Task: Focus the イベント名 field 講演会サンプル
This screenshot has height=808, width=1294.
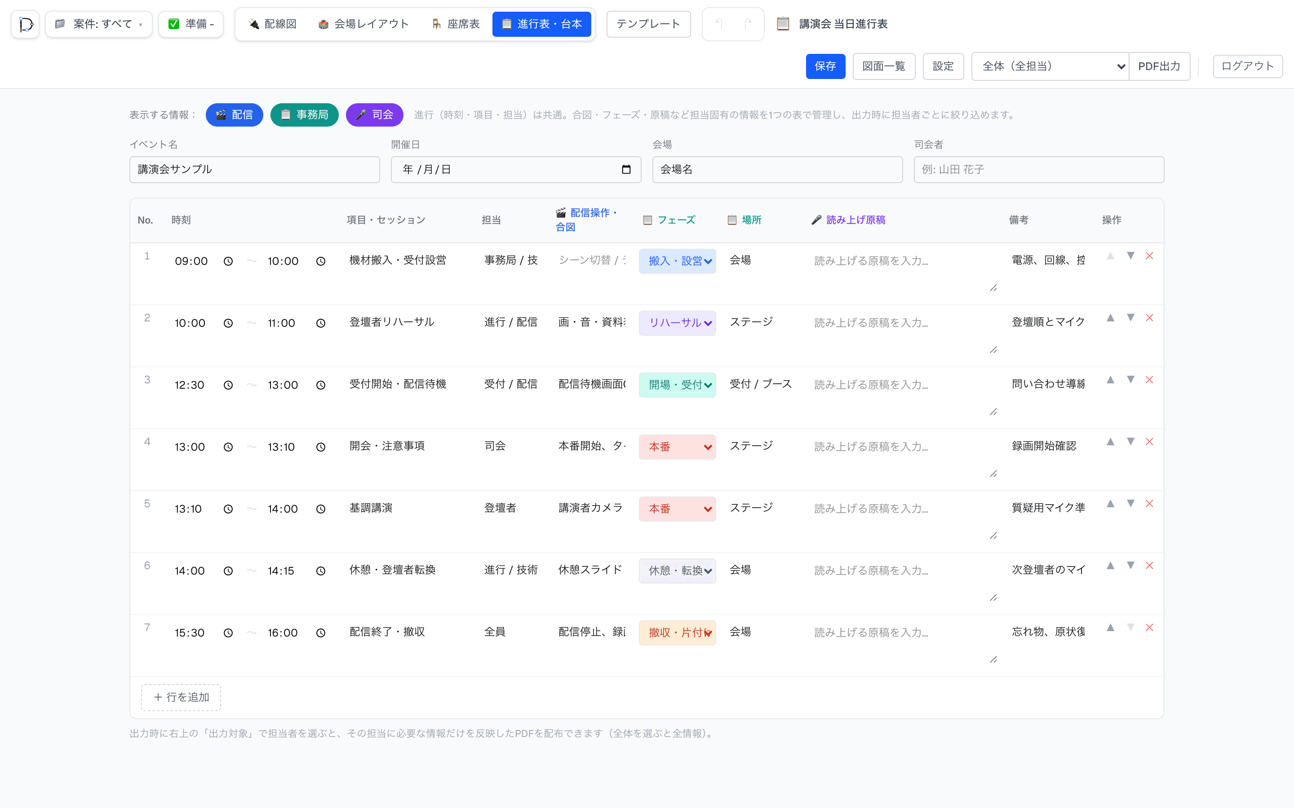Action: point(254,169)
